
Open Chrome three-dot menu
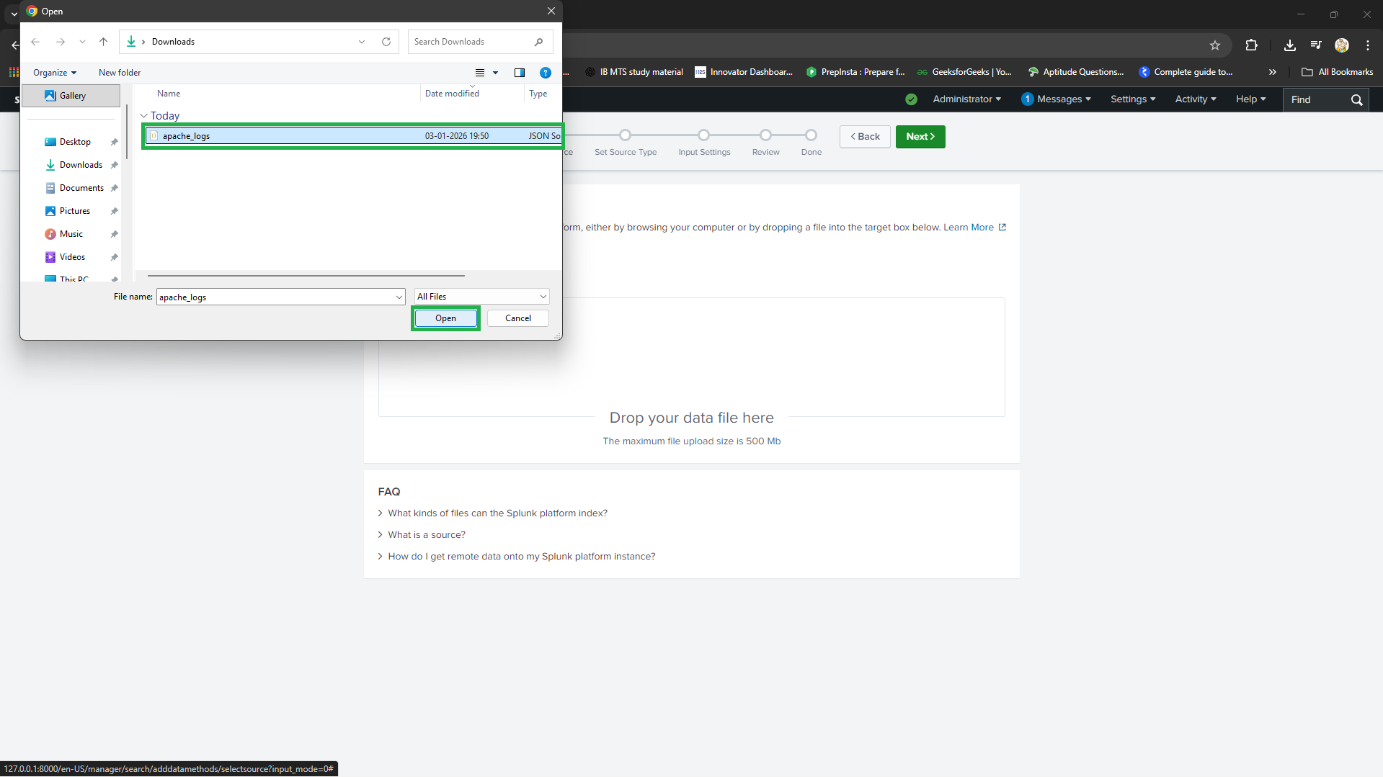pyautogui.click(x=1368, y=45)
